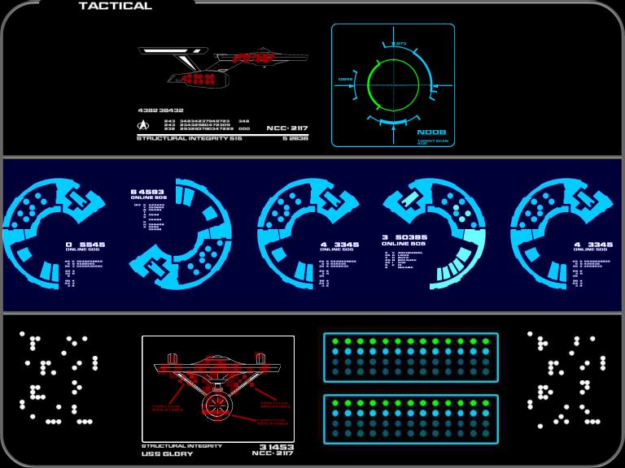Click the green target circle in scanner
The width and height of the screenshot is (625, 468).
[393, 85]
